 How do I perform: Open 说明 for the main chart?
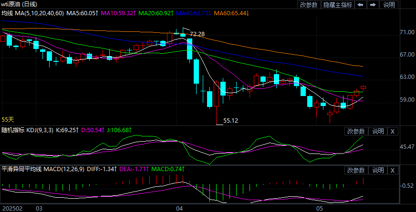389,4
